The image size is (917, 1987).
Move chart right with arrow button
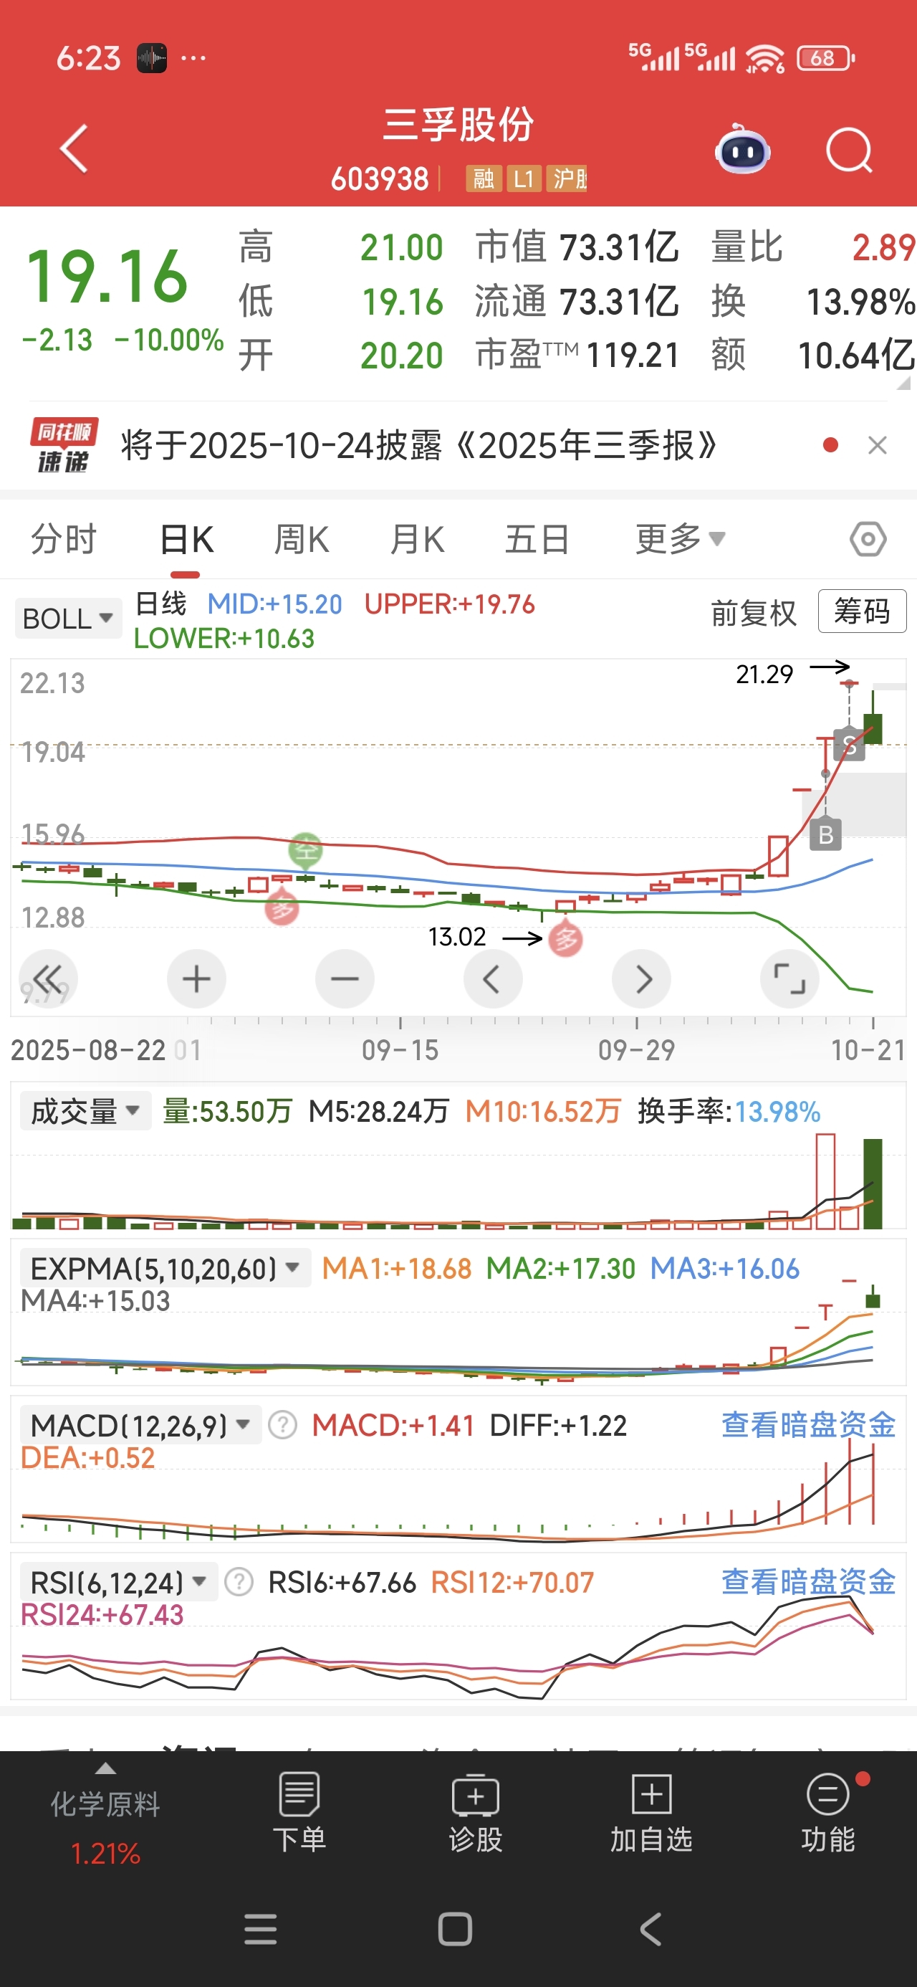pos(641,979)
